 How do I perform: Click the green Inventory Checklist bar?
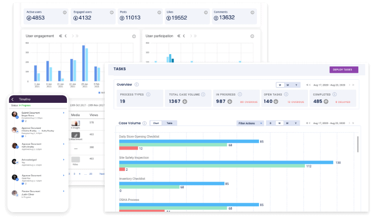point(149,187)
